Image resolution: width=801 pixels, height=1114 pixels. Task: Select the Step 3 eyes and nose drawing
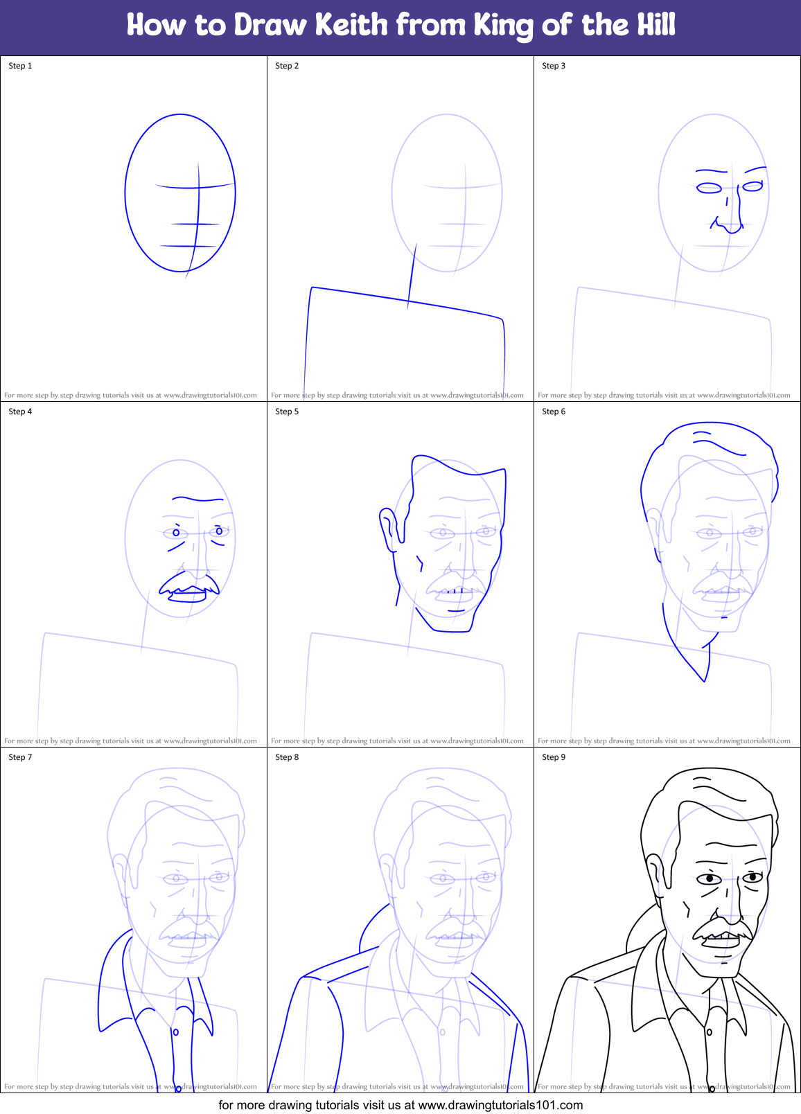point(731,200)
